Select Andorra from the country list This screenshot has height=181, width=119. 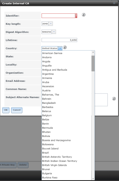(x=67, y=57)
